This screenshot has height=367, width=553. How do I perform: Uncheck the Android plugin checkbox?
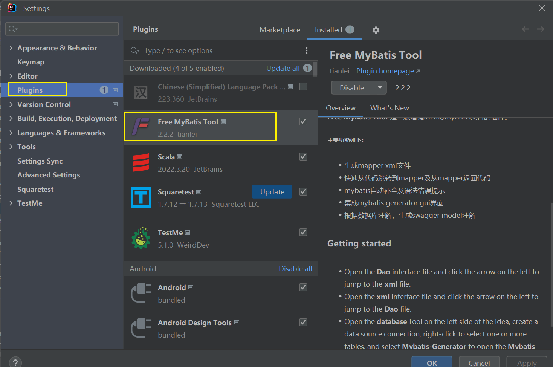303,287
